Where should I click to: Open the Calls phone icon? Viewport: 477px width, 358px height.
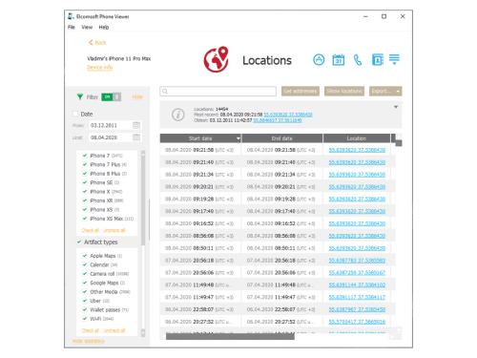(358, 59)
